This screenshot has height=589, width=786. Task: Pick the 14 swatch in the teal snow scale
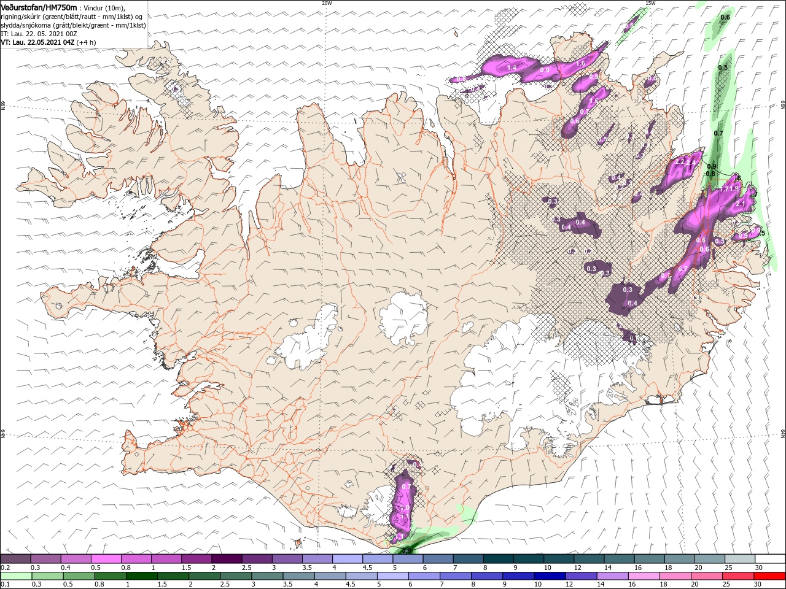click(x=619, y=559)
